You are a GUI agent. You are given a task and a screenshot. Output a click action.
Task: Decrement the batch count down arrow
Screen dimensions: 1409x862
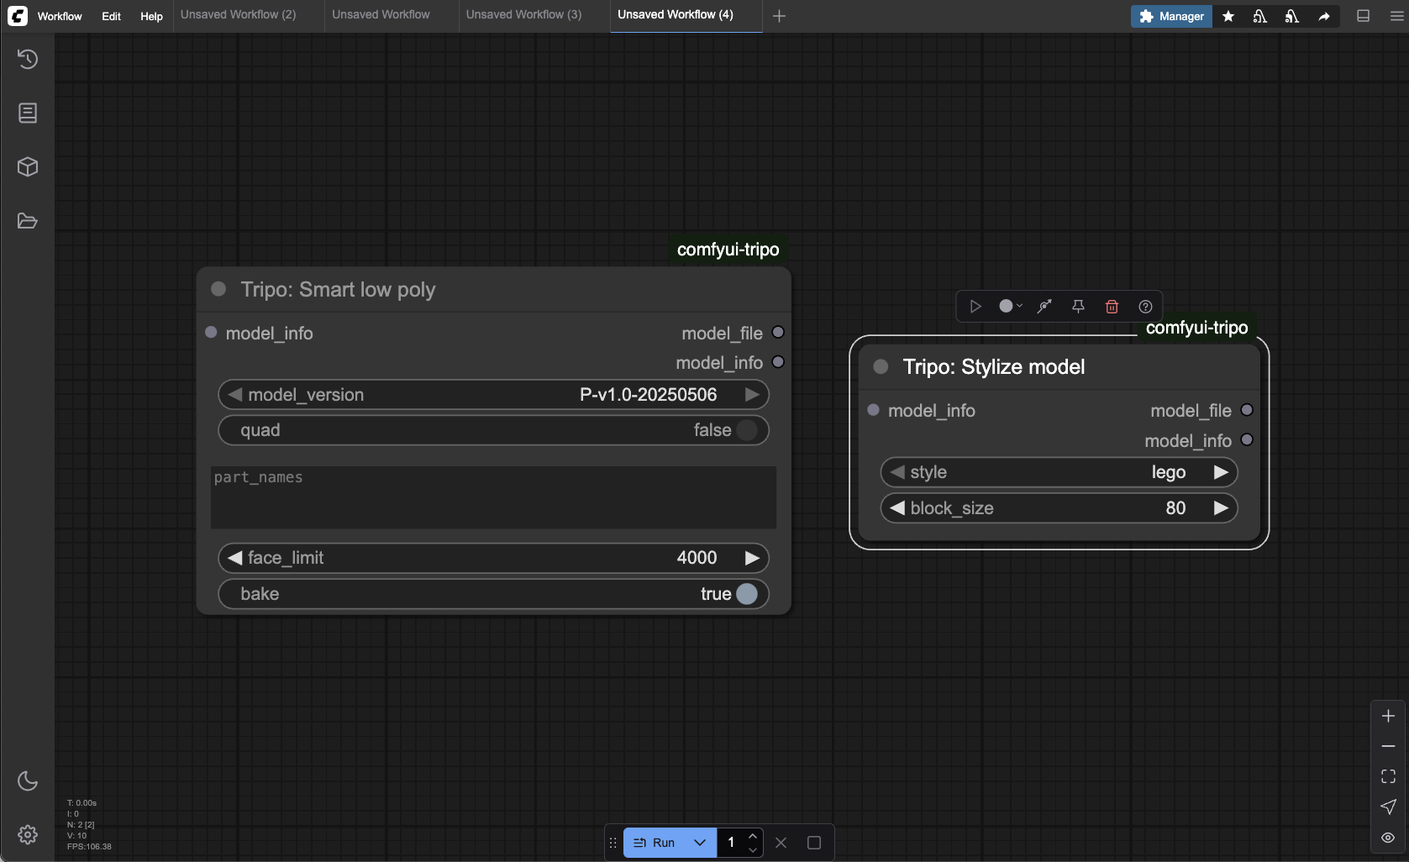(x=753, y=849)
